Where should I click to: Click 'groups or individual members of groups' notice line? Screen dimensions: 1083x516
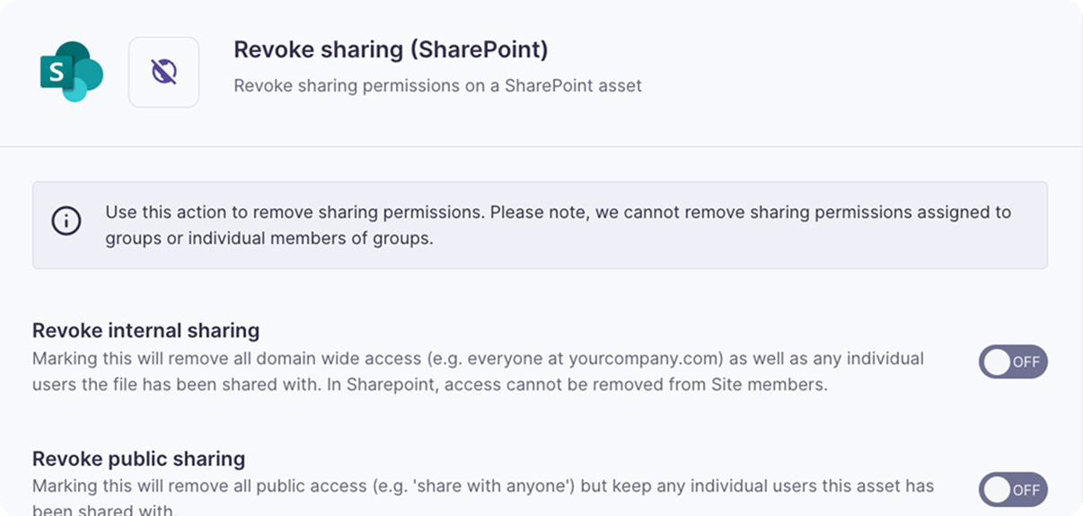coord(269,239)
